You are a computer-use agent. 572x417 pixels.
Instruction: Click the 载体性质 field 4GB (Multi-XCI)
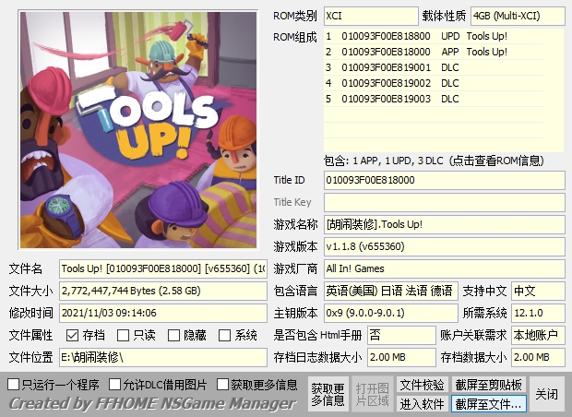click(x=518, y=16)
